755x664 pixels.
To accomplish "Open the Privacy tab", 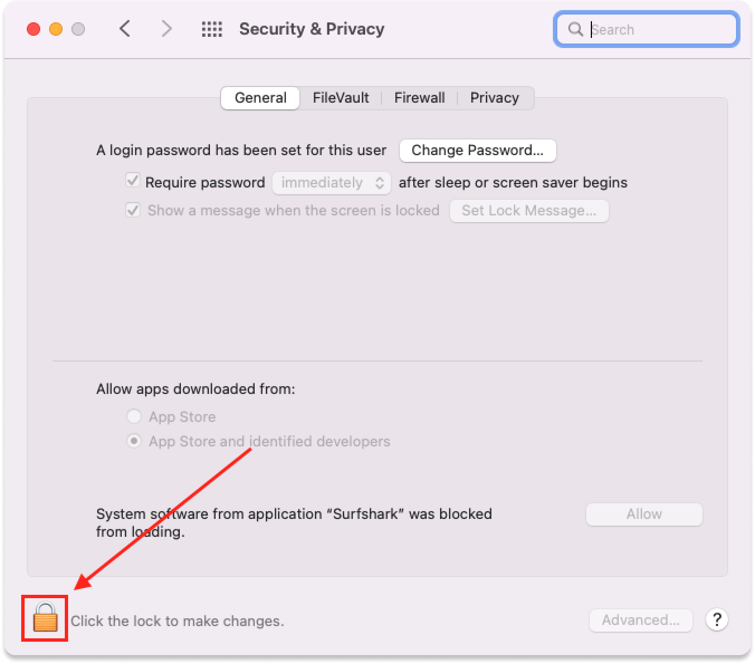I will (x=494, y=98).
